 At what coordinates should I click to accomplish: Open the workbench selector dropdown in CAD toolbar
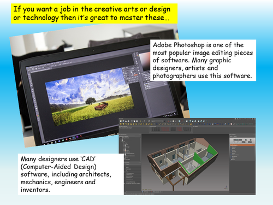[x=157, y=121]
